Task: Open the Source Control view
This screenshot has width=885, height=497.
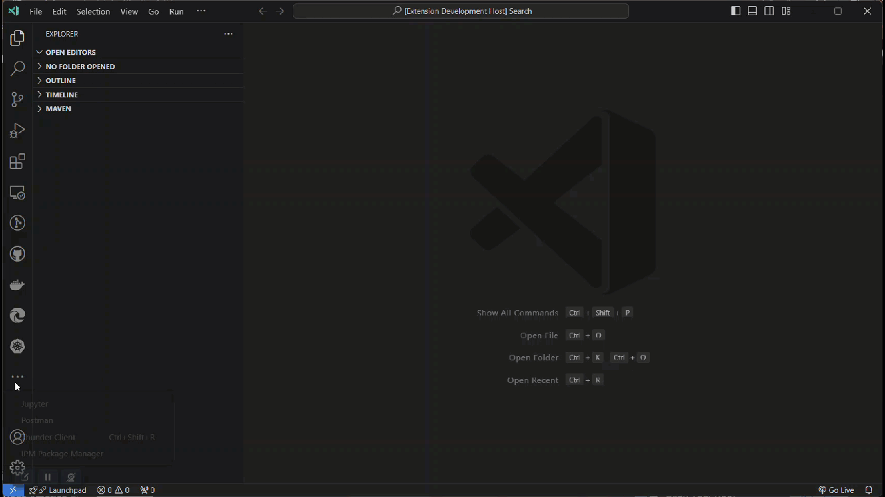Action: (17, 99)
